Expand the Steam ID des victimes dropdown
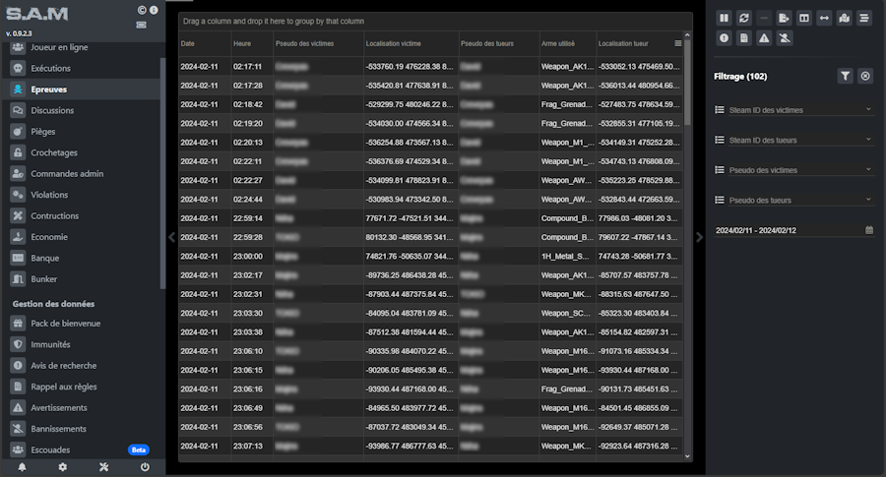The image size is (886, 477). coord(793,110)
